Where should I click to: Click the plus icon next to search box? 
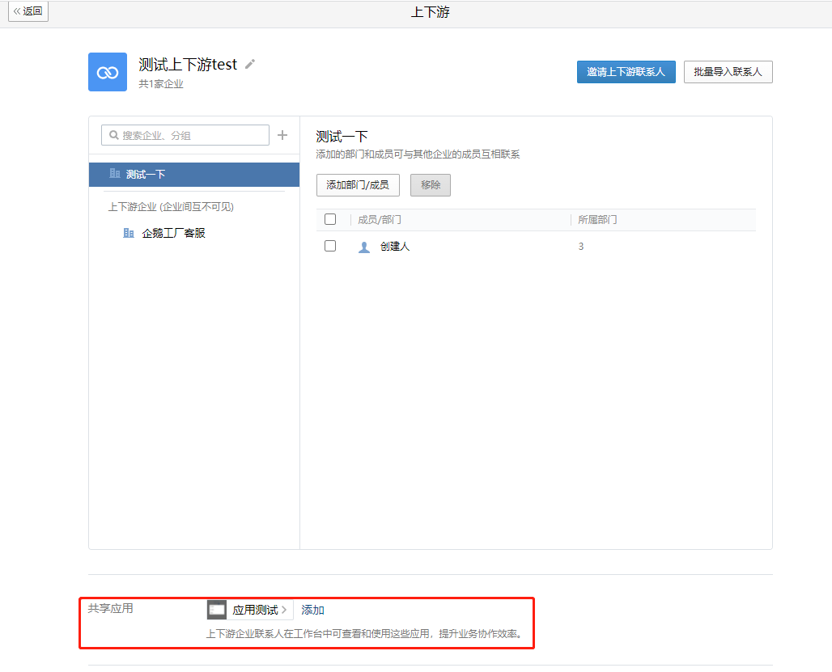282,135
